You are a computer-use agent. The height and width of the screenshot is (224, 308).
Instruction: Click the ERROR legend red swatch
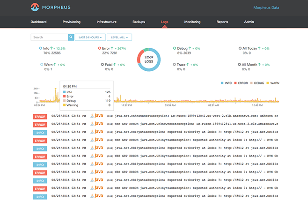(x=235, y=83)
